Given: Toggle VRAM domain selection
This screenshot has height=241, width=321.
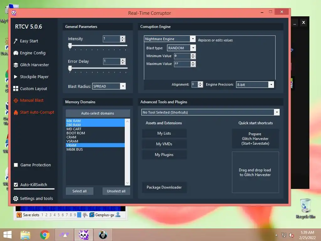Looking at the screenshot, I should click(x=95, y=145).
